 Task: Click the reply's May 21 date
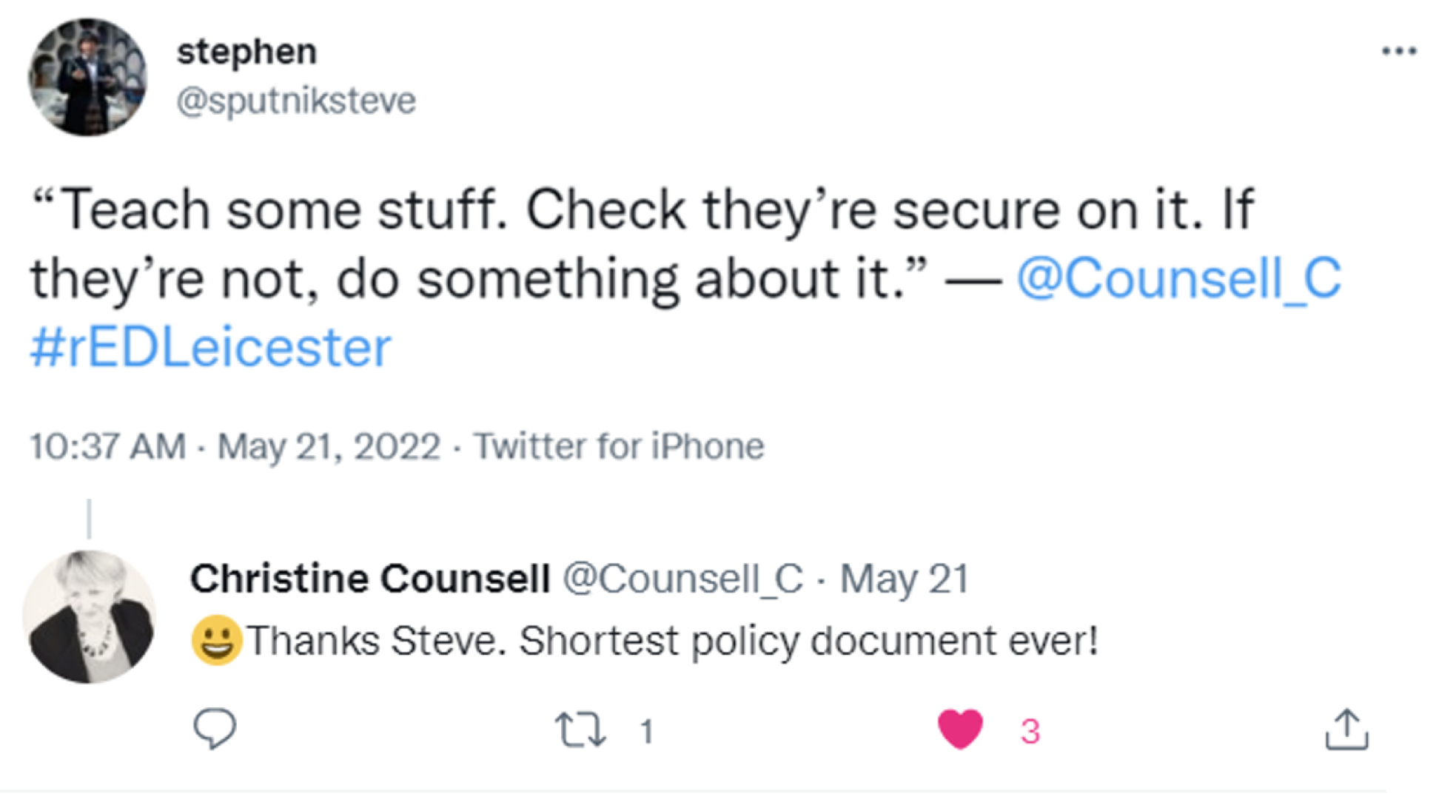[x=904, y=578]
